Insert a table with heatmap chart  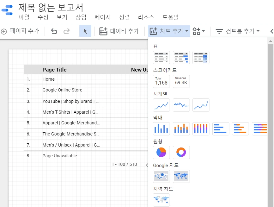pos(201,58)
